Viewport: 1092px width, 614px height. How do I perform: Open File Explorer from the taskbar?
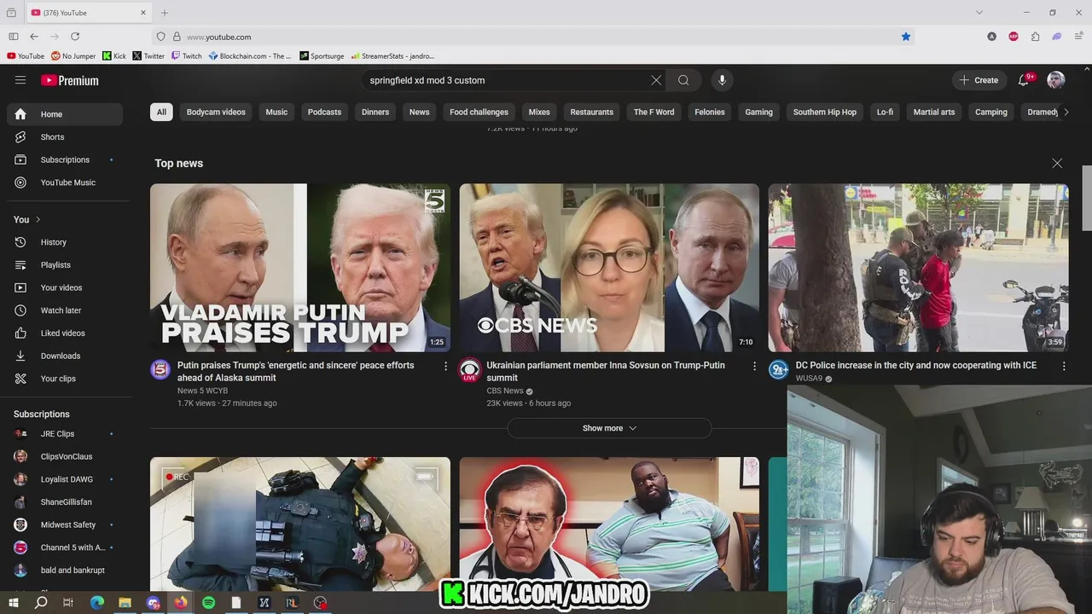[x=125, y=603]
